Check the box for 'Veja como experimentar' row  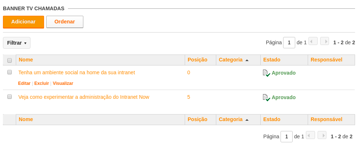pyautogui.click(x=10, y=97)
